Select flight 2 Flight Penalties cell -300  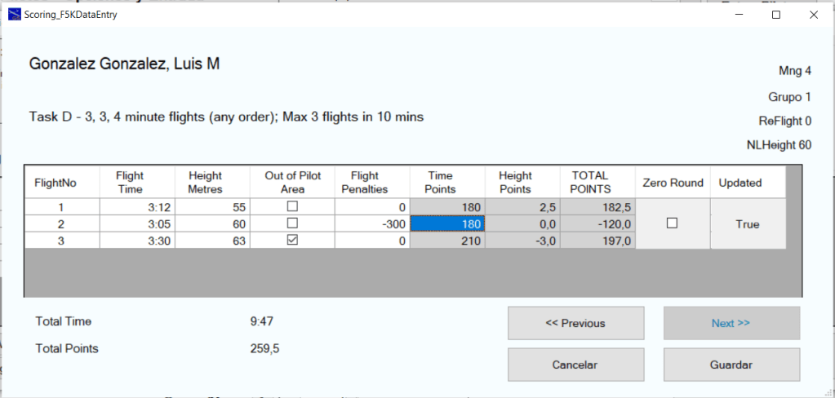click(x=371, y=223)
